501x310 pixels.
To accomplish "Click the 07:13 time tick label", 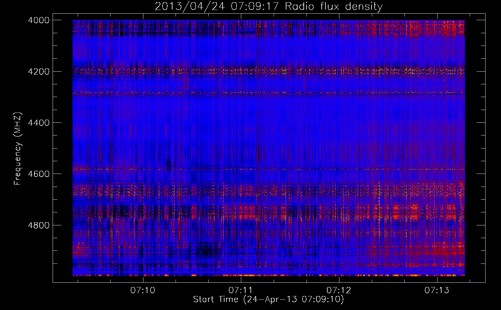I will 437,290.
